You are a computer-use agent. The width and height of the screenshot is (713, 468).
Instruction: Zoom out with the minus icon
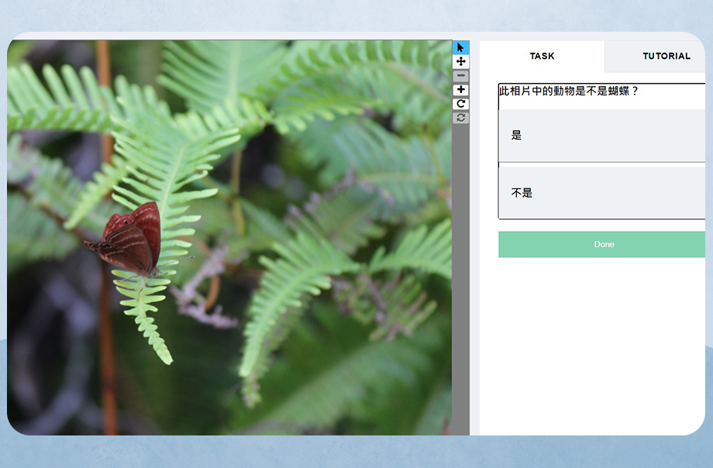(x=460, y=76)
